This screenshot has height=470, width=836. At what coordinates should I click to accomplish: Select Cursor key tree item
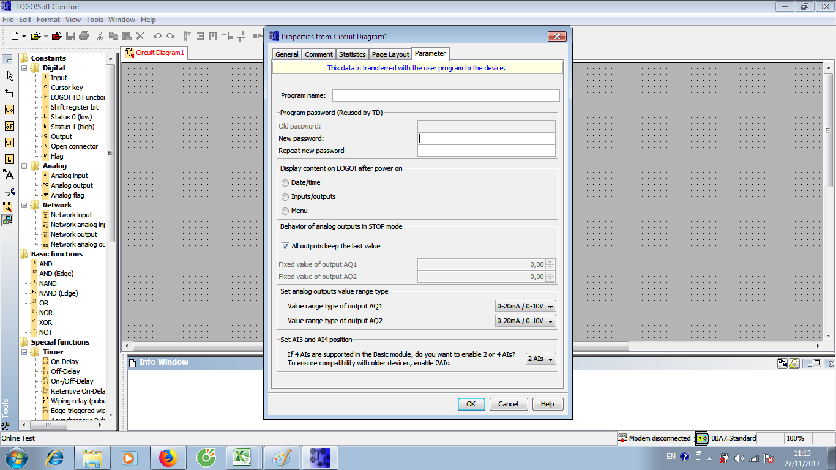pyautogui.click(x=67, y=88)
